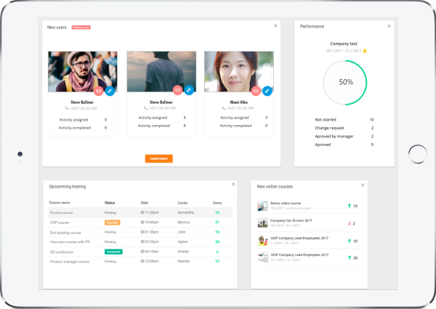The height and width of the screenshot is (309, 436).
Task: Click mail icon on bearded man with glasses card
Action: pos(98,91)
